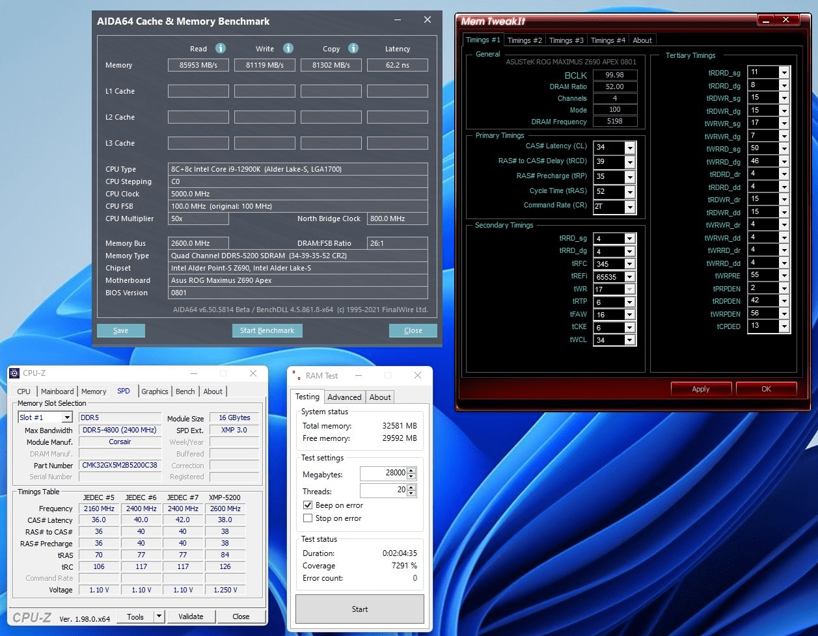
Task: Open the tCPDED dropdown
Action: click(x=784, y=326)
